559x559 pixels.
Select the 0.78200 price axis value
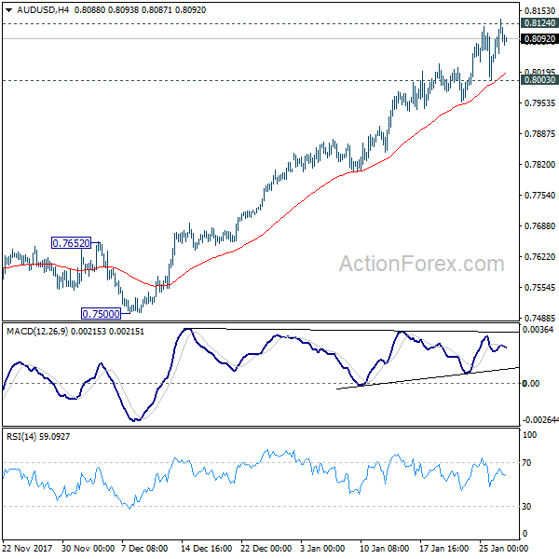pyautogui.click(x=539, y=164)
